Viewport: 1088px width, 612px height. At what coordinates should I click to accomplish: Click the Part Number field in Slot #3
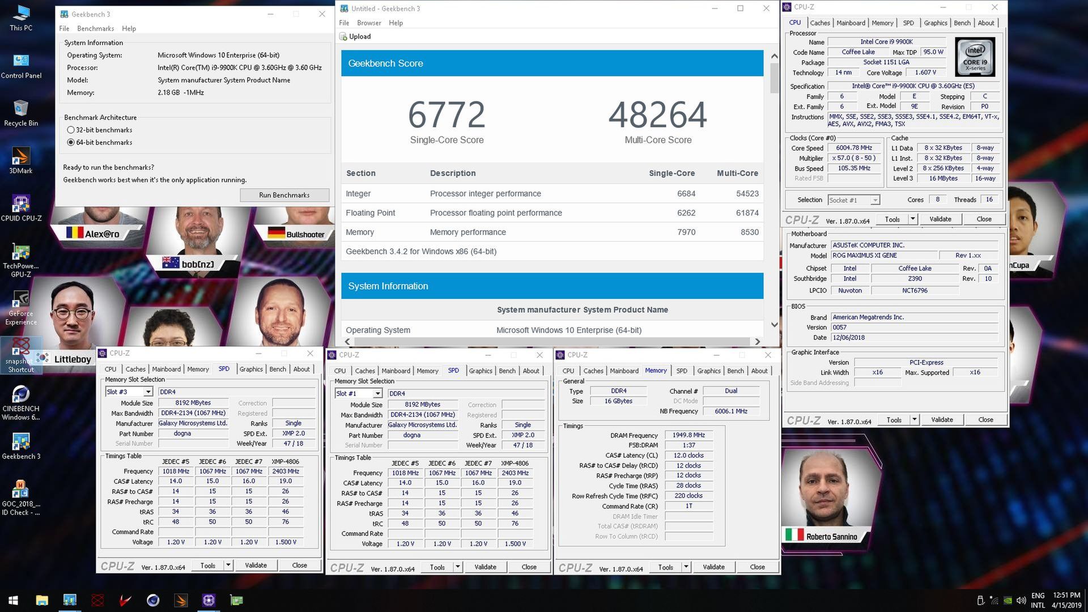[194, 433]
